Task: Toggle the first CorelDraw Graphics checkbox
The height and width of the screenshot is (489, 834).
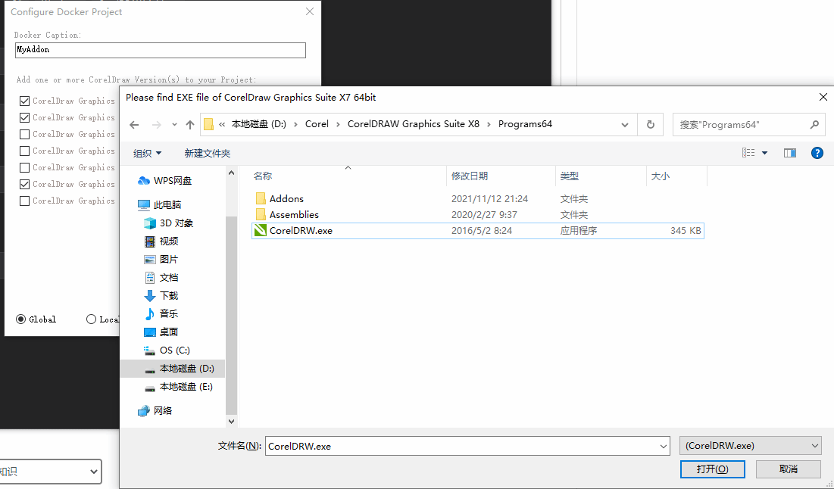Action: click(25, 101)
